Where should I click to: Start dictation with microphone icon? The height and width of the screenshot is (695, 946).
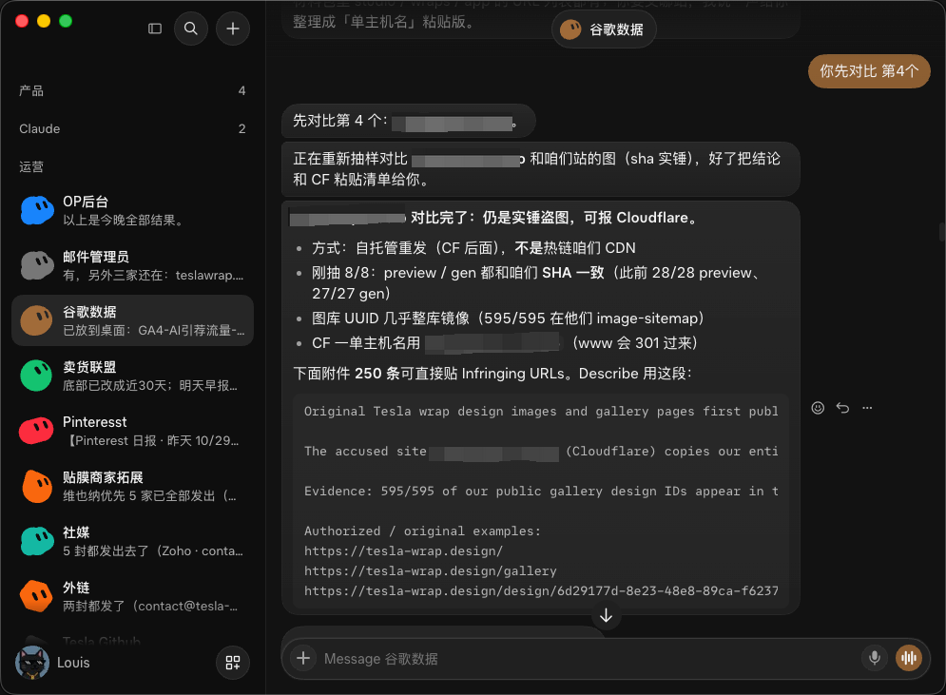(874, 658)
